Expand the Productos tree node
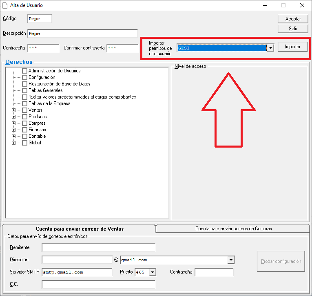The width and height of the screenshot is (312, 296). click(14, 117)
